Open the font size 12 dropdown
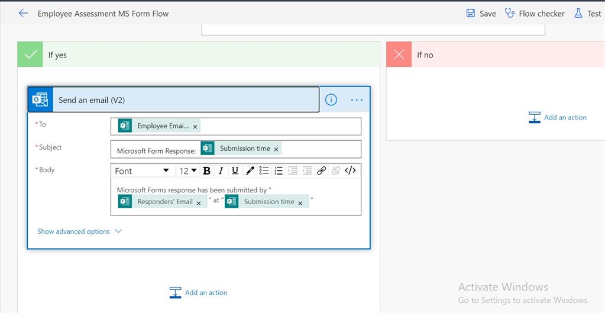 [188, 170]
